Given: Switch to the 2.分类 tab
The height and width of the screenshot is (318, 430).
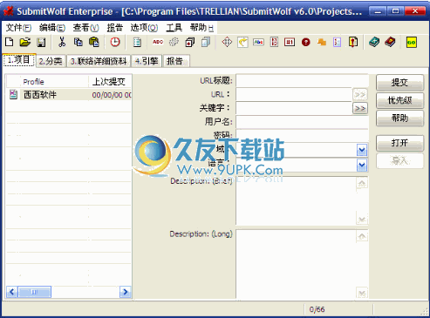Looking at the screenshot, I should (51, 61).
